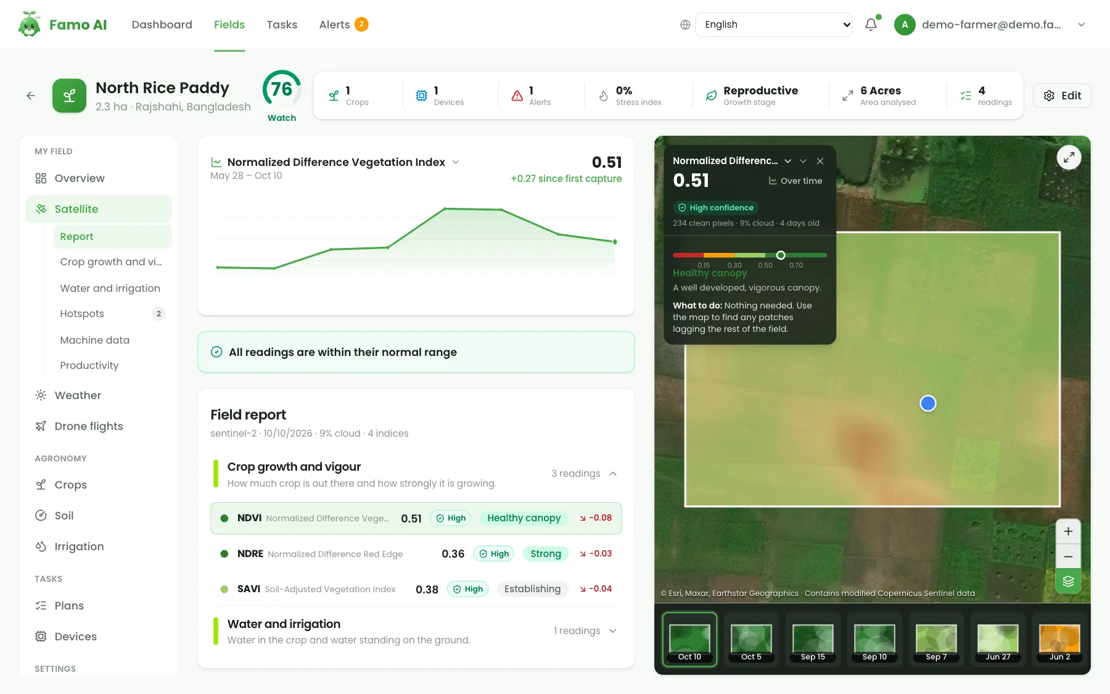The height and width of the screenshot is (694, 1110).
Task: Click the Growth stage leaf icon
Action: click(711, 96)
